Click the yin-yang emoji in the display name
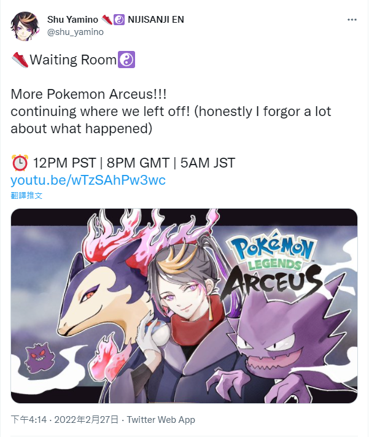This screenshot has width=369, height=437. (x=119, y=20)
